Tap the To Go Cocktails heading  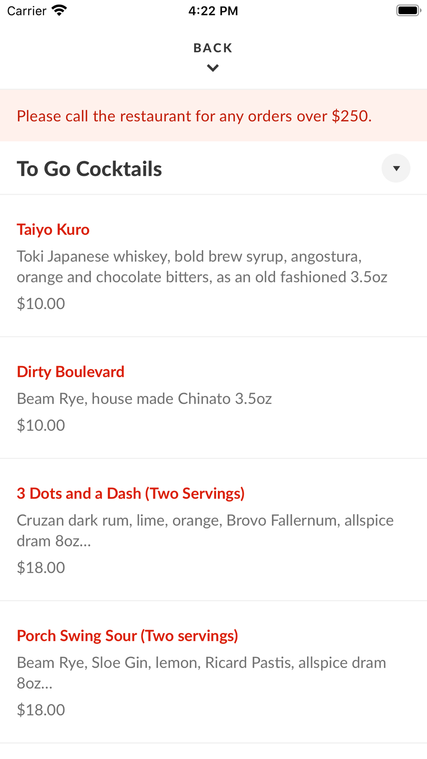(x=89, y=169)
